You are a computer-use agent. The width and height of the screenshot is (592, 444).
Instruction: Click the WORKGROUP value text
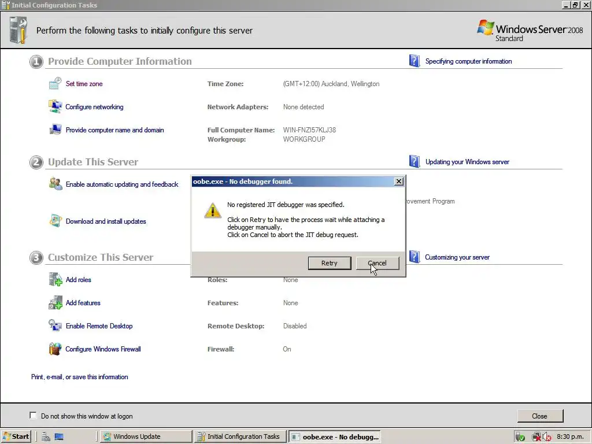[x=304, y=139]
